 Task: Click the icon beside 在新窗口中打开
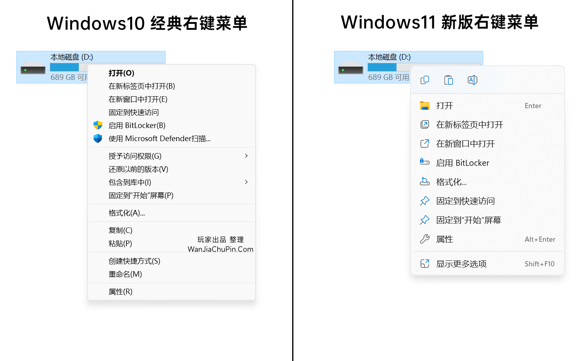(x=425, y=144)
